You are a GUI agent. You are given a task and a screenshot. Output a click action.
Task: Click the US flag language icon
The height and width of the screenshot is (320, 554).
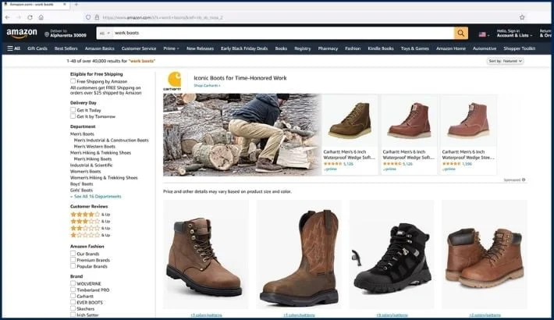pos(482,34)
